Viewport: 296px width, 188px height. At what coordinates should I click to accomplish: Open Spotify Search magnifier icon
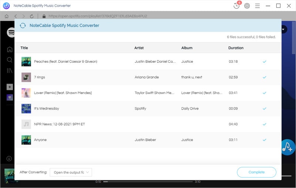coord(10,60)
